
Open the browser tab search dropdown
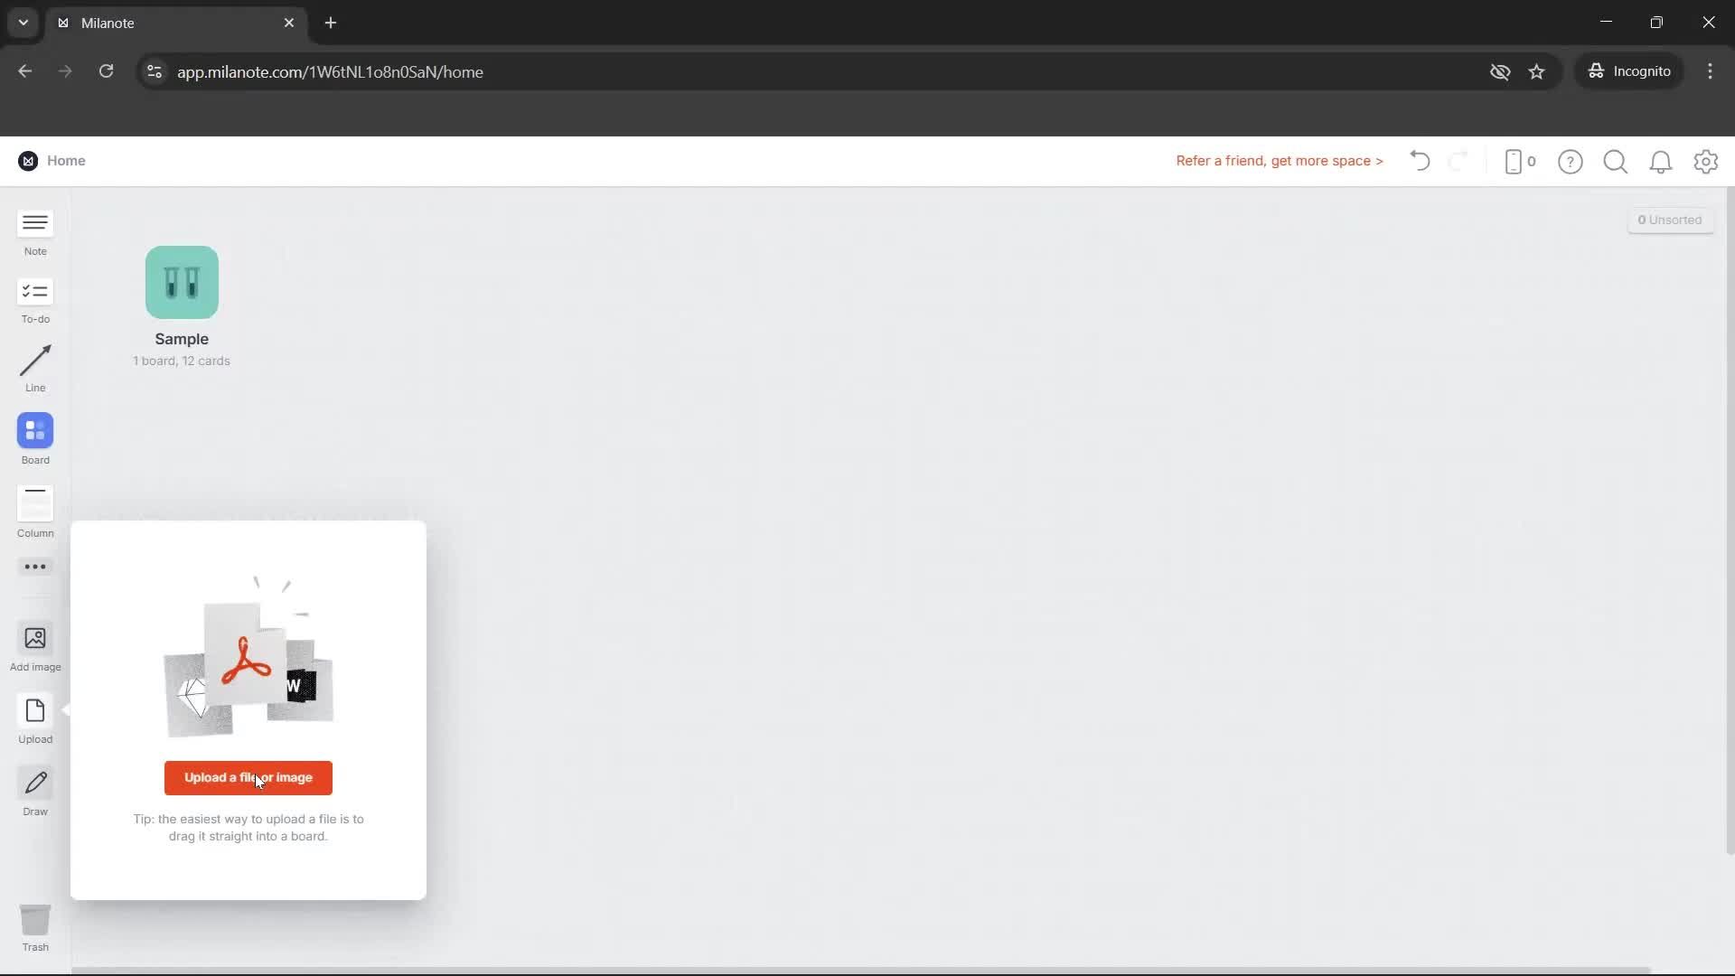pyautogui.click(x=22, y=23)
